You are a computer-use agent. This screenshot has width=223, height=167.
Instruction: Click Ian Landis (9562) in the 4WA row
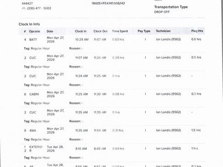[168, 130]
